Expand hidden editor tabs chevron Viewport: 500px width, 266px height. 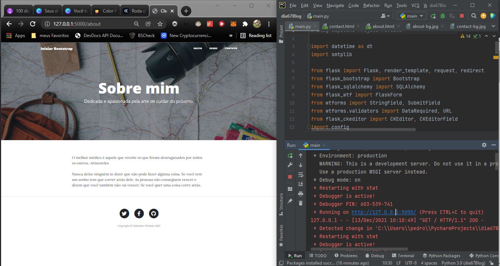[493, 26]
